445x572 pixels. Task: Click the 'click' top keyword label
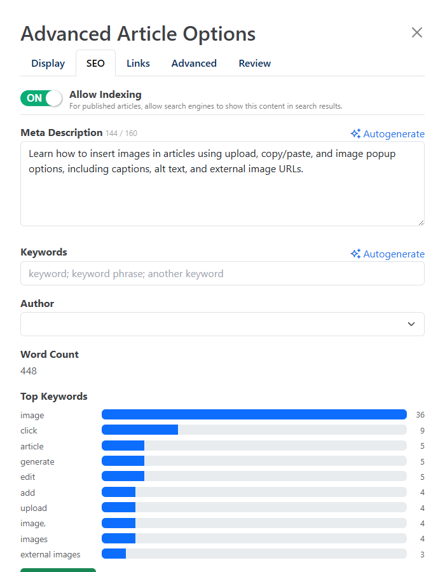tap(29, 430)
